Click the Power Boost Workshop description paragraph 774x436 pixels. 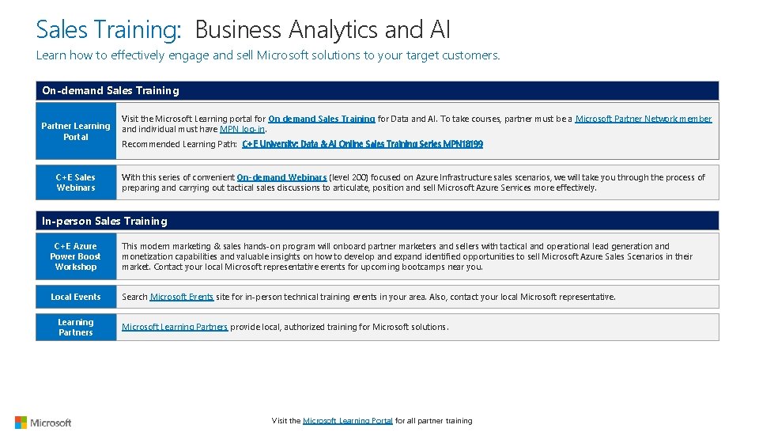[x=406, y=256]
